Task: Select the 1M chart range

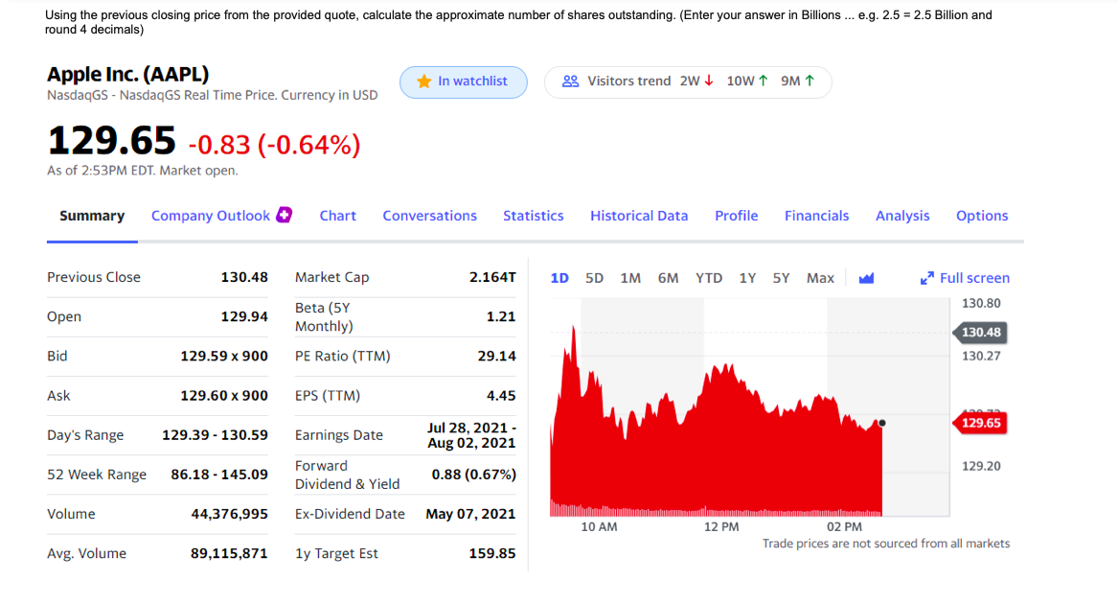Action: click(x=630, y=278)
